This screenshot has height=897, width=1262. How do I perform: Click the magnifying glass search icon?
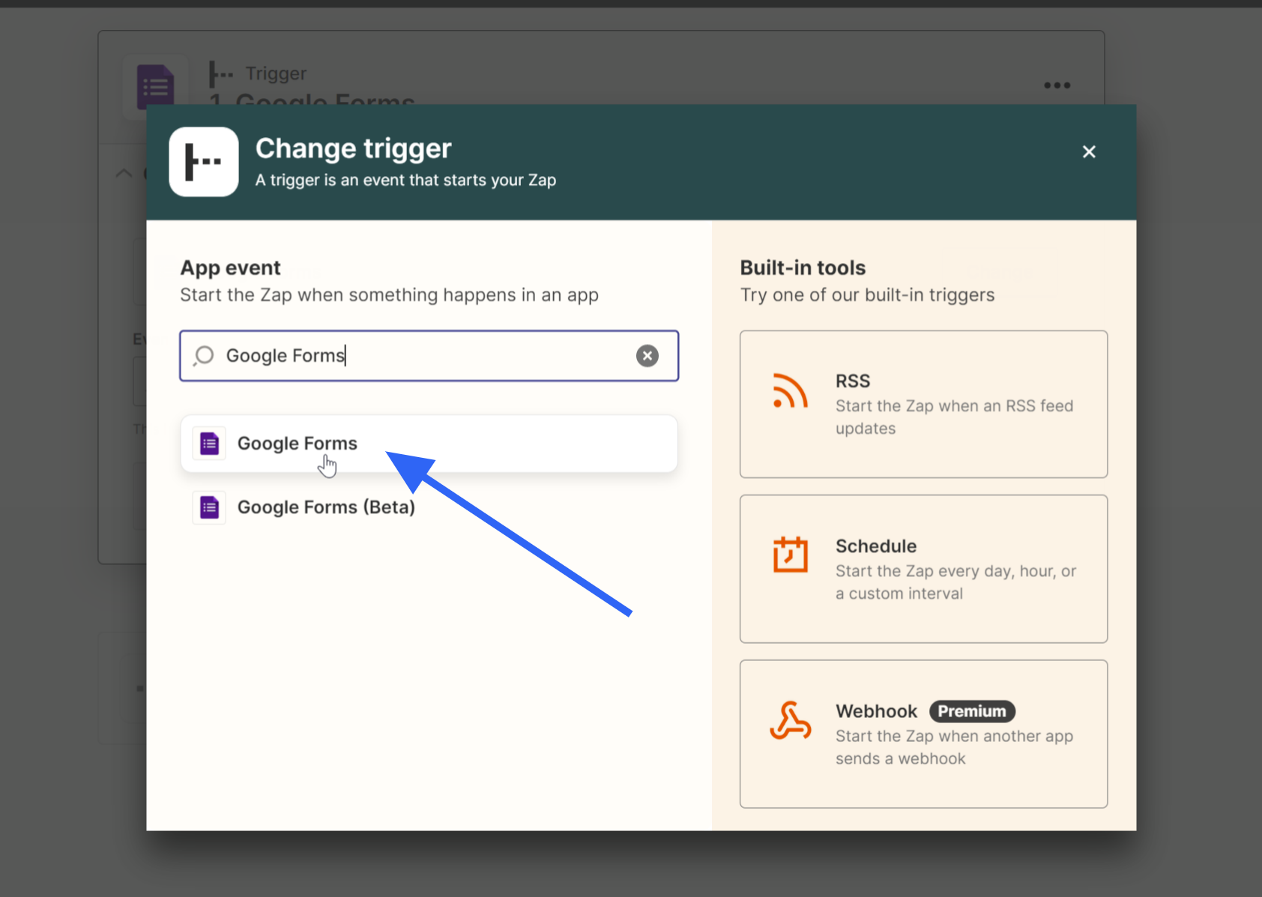coord(202,356)
